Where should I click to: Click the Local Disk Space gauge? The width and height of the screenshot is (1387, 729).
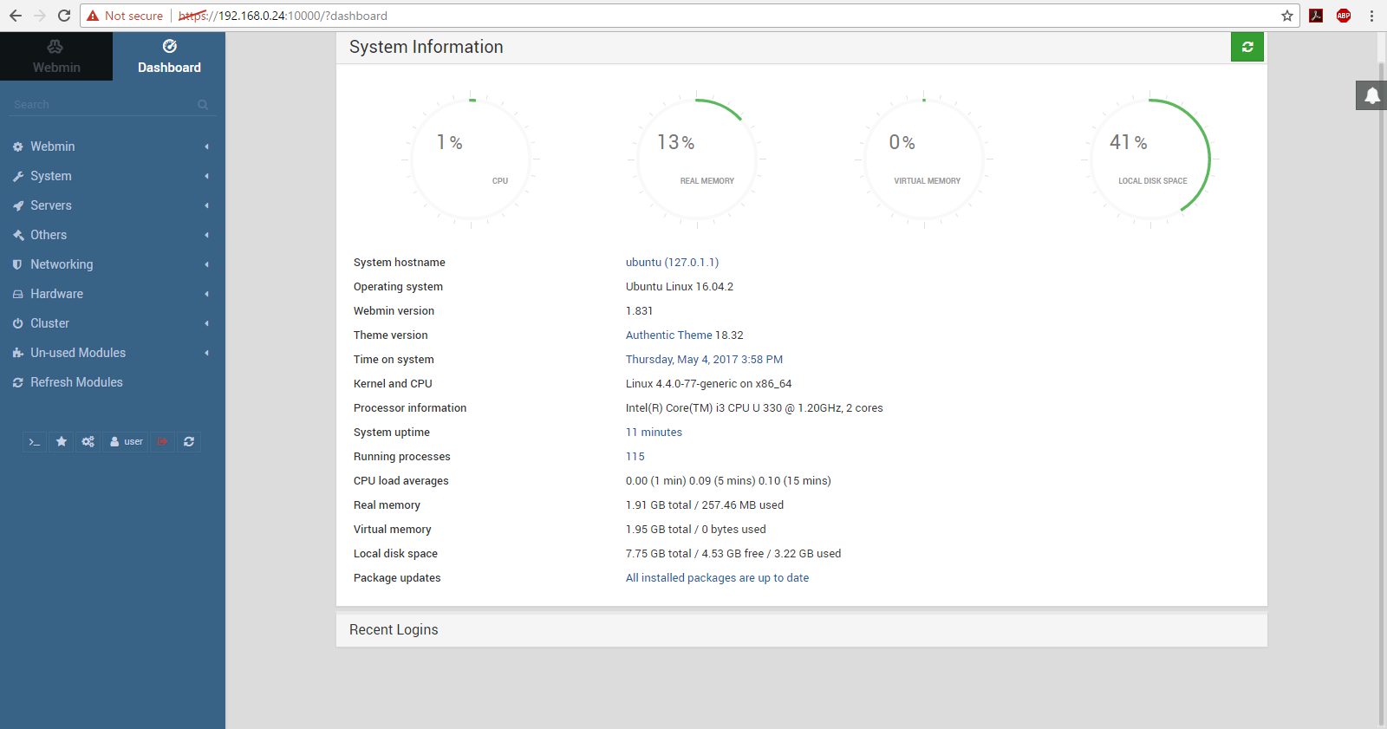[x=1150, y=159]
